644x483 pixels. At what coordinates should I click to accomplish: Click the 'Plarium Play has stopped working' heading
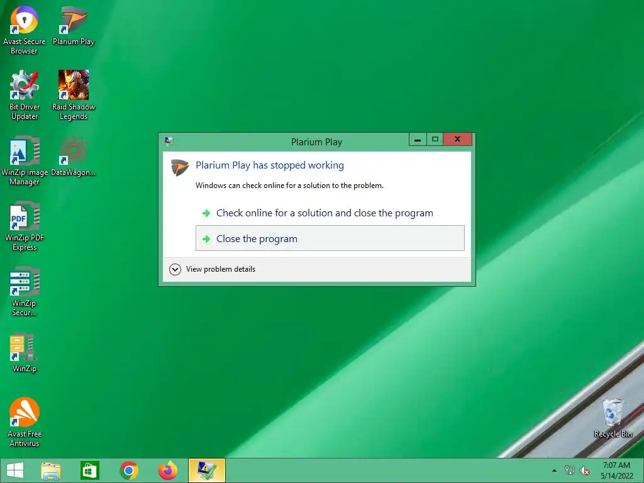point(270,165)
